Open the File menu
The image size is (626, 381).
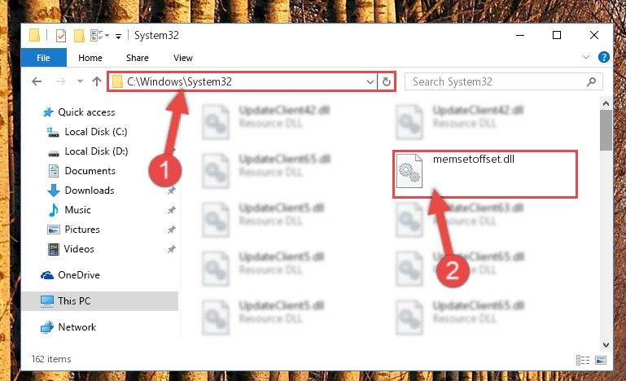[x=43, y=58]
